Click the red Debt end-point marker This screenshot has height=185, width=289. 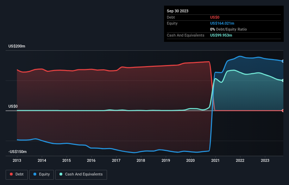(x=283, y=111)
